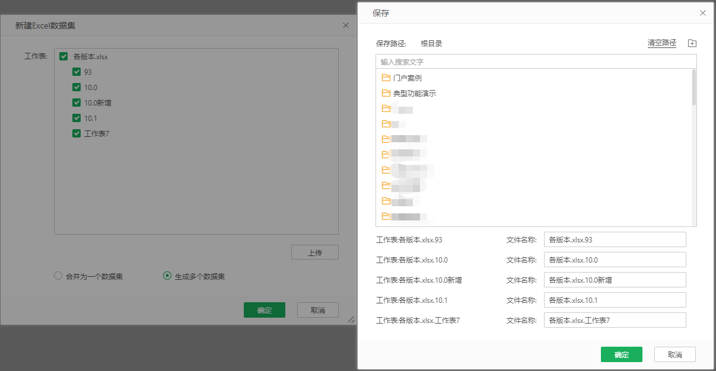Click the new folder icon beside 清空路径
This screenshot has width=716, height=371.
coord(692,43)
